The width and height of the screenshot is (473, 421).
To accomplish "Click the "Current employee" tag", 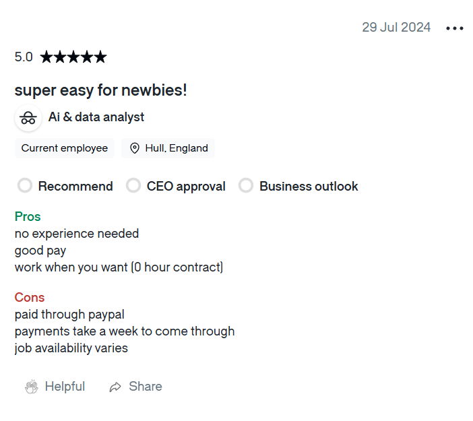I will tap(65, 148).
